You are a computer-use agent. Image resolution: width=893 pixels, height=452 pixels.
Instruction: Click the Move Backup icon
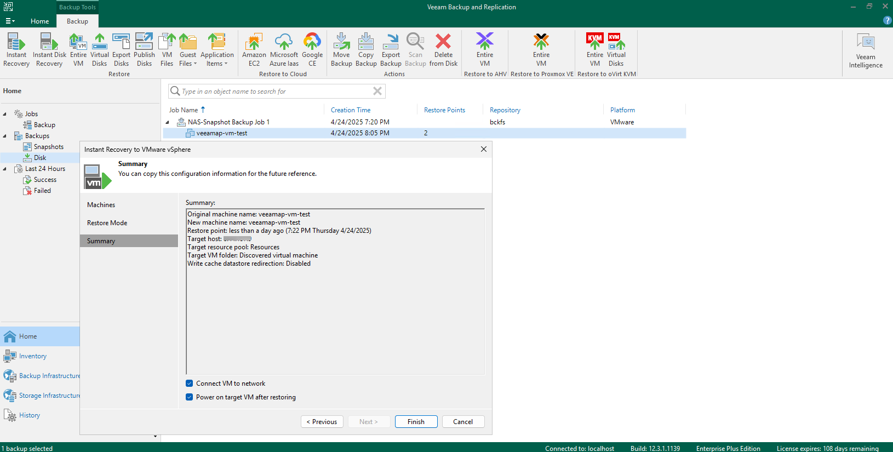coord(341,50)
